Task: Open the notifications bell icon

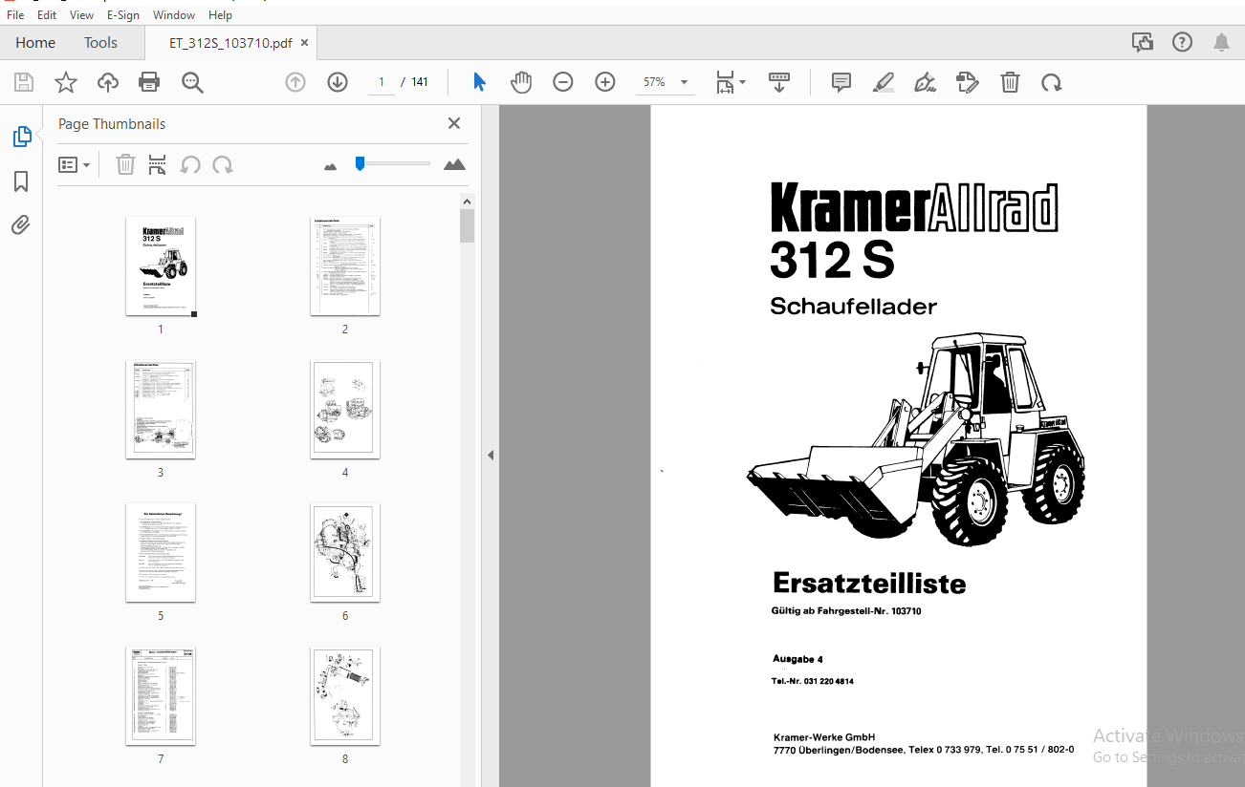Action: click(x=1221, y=42)
